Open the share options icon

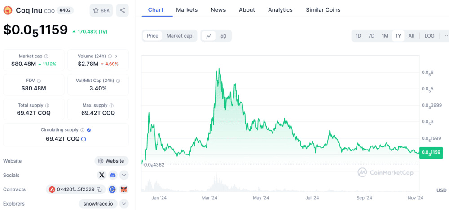point(122,11)
